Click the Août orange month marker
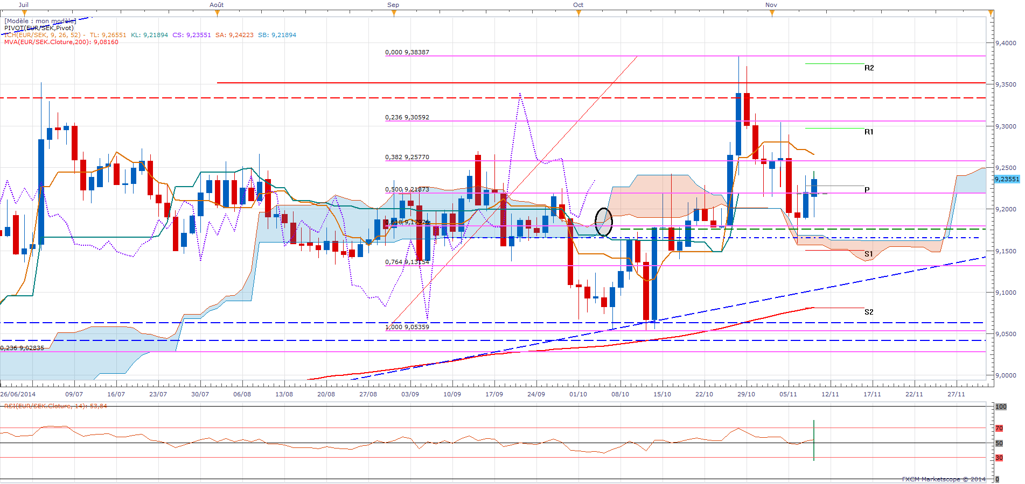The image size is (1025, 484). coord(217,13)
